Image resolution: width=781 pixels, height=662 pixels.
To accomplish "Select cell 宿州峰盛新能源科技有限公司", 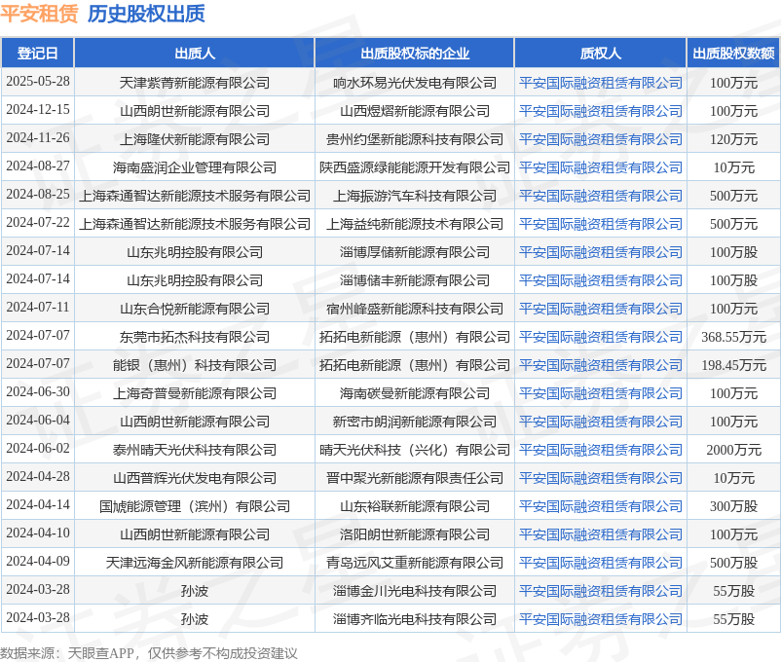I will pyautogui.click(x=415, y=309).
